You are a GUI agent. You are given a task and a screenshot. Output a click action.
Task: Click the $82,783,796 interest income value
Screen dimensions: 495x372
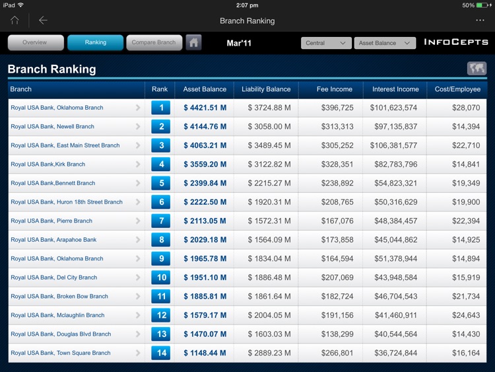(x=395, y=165)
